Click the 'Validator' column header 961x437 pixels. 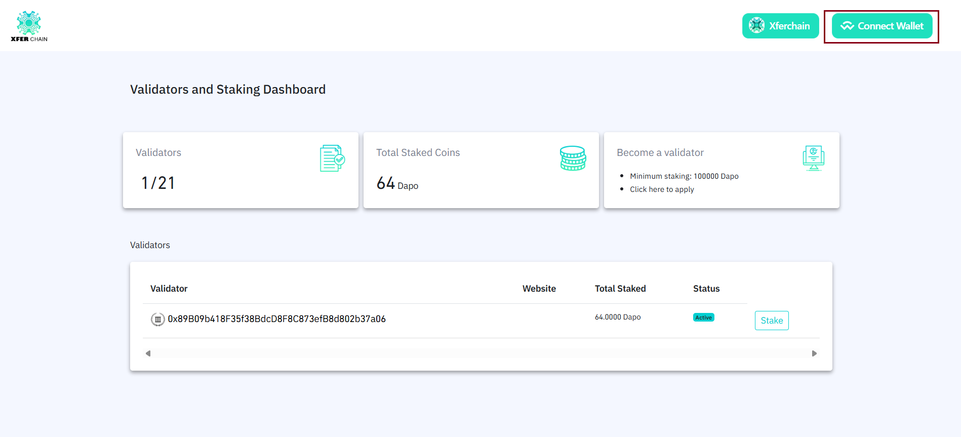pos(169,289)
